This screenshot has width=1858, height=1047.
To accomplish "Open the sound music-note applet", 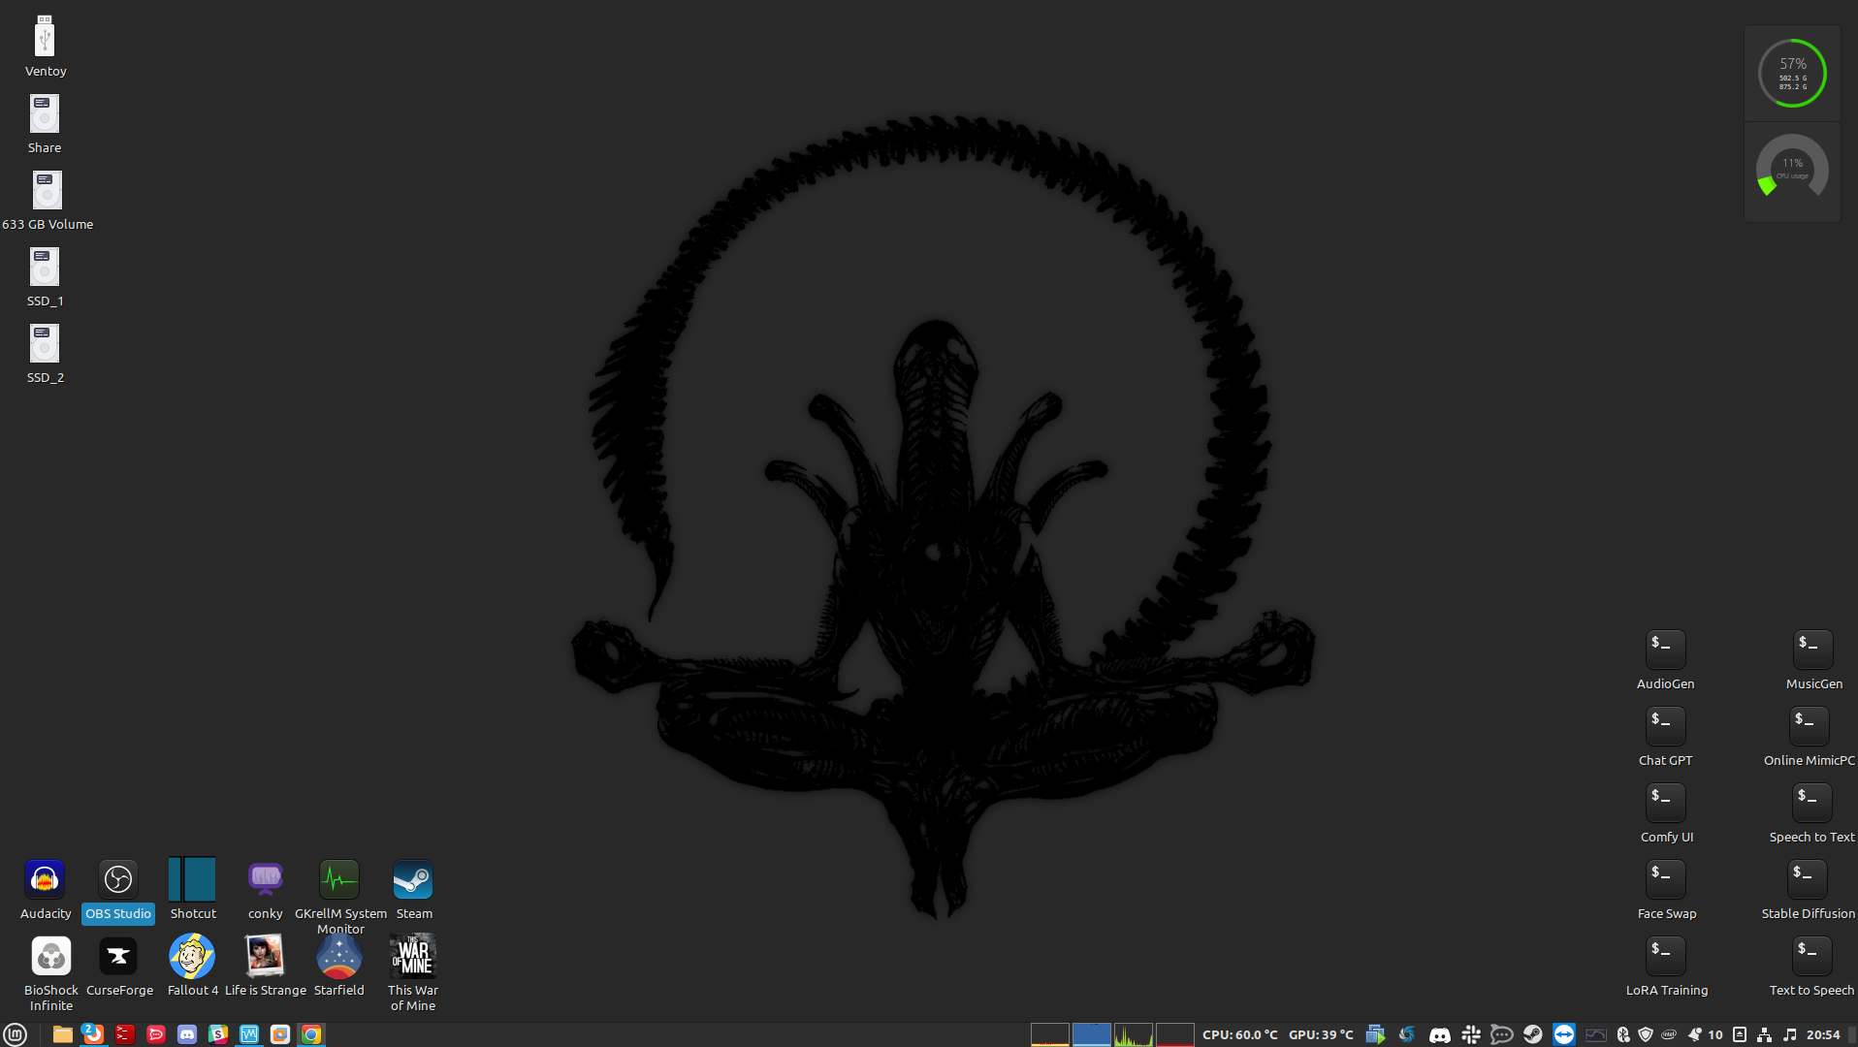I will click(1790, 1034).
